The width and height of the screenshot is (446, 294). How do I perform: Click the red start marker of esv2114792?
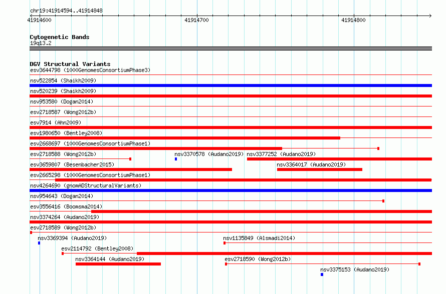tap(63, 253)
